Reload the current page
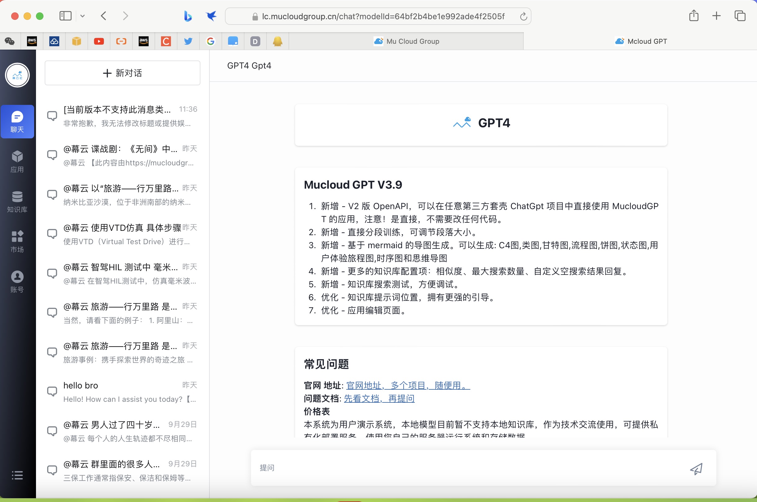The width and height of the screenshot is (757, 502). (523, 16)
